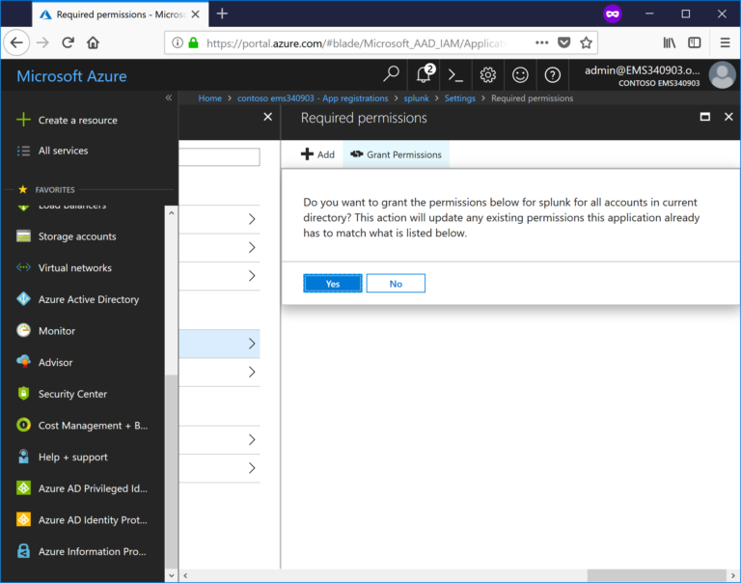Image resolution: width=741 pixels, height=583 pixels.
Task: Go to splunk breadcrumb
Action: coord(417,98)
